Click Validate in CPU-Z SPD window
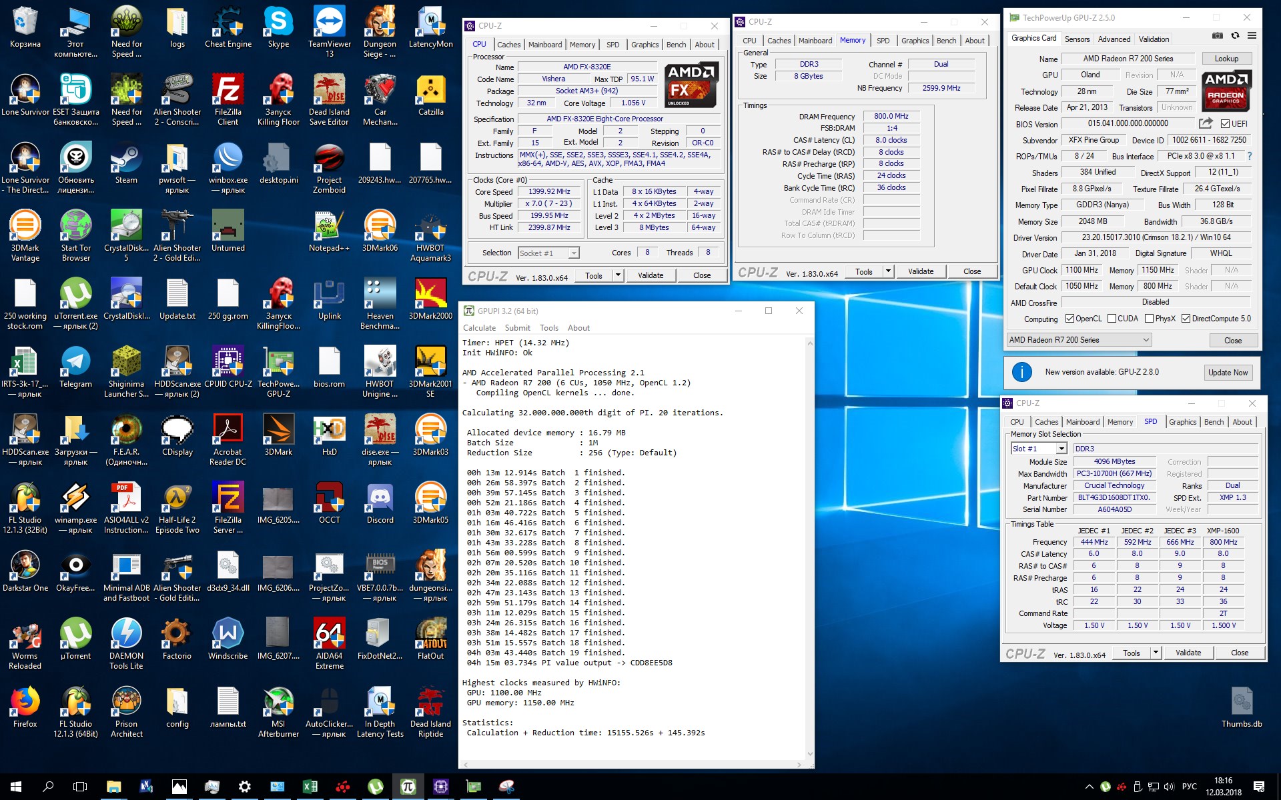1281x800 pixels. 1188,653
